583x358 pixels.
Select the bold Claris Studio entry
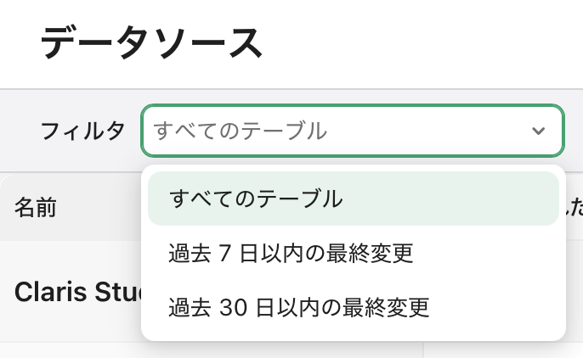[72, 291]
